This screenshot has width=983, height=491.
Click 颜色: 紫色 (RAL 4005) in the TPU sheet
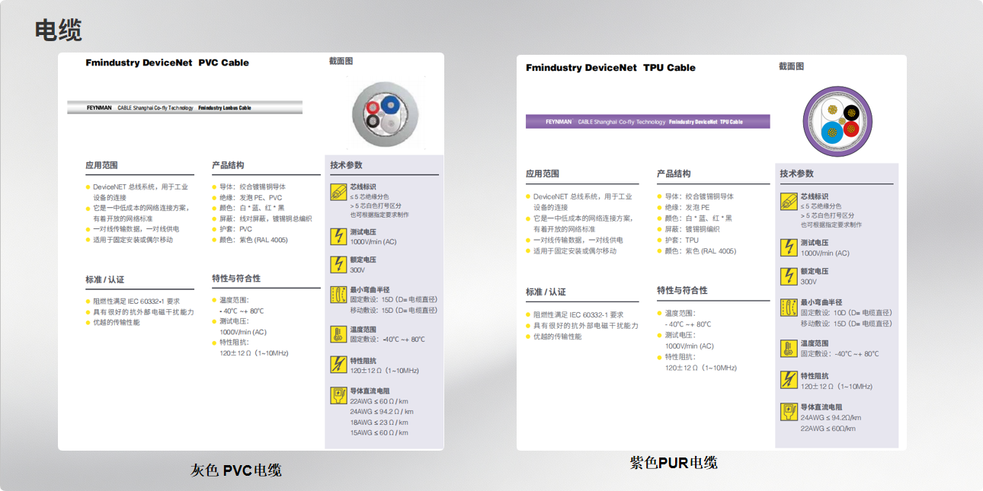pos(700,251)
